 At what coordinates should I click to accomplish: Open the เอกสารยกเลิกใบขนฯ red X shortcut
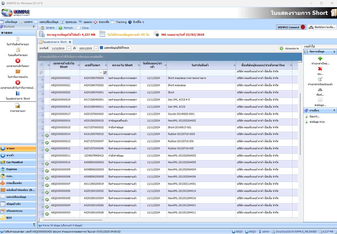(18, 60)
